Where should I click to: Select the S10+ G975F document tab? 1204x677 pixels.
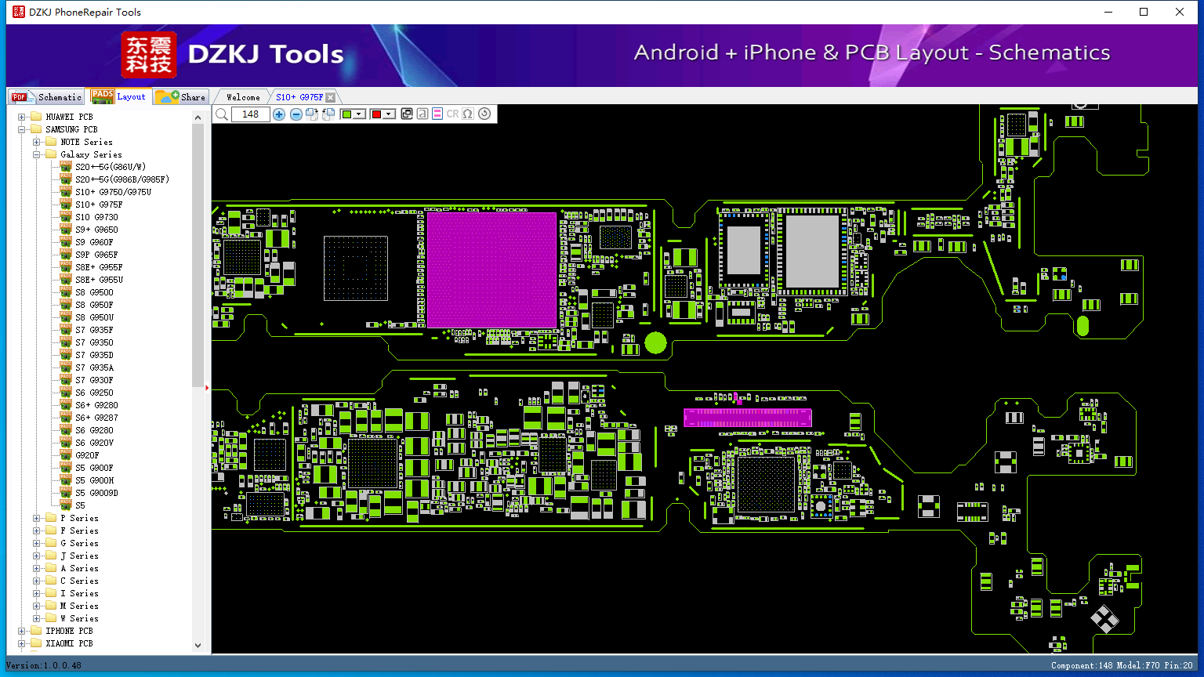tap(299, 97)
